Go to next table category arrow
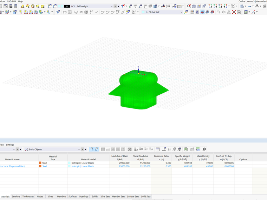Image resolution: width=267 pixels, height=200 pixels. (x=86, y=149)
